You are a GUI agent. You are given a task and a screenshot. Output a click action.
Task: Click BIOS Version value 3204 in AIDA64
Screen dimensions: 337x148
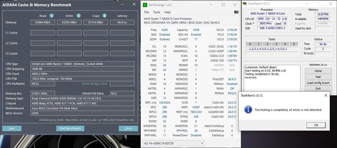82,113
